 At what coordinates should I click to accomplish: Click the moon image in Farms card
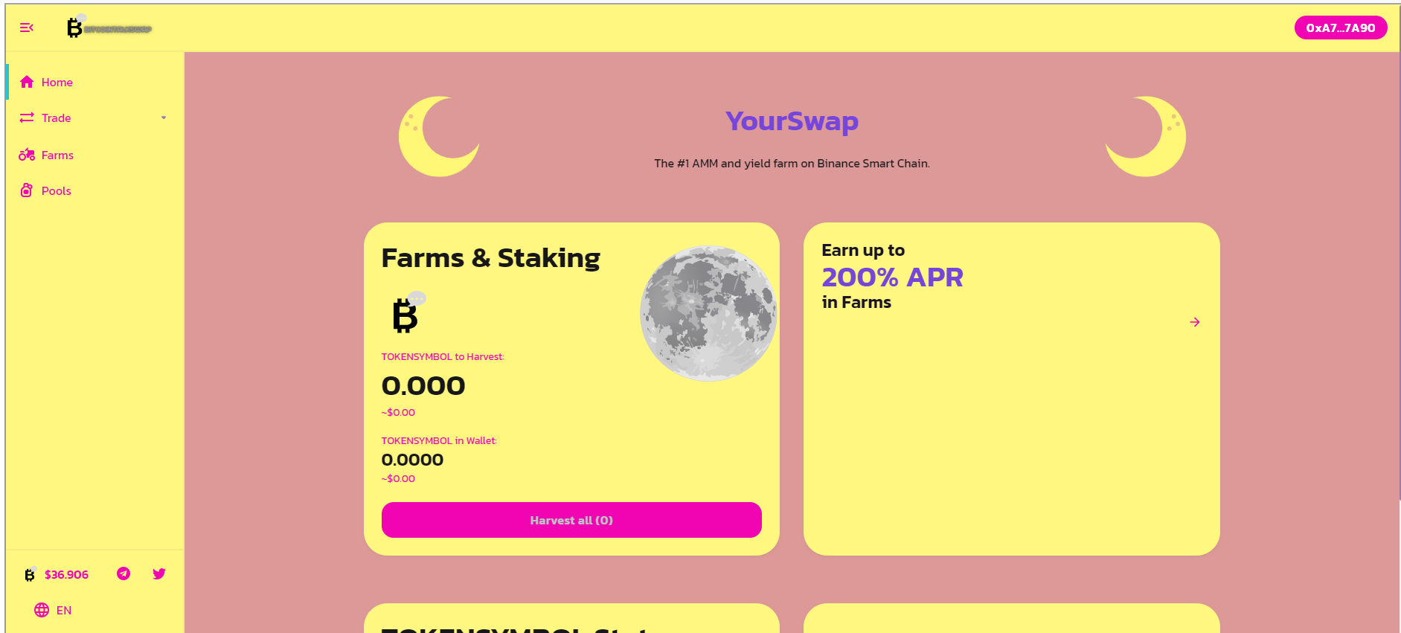pyautogui.click(x=708, y=313)
